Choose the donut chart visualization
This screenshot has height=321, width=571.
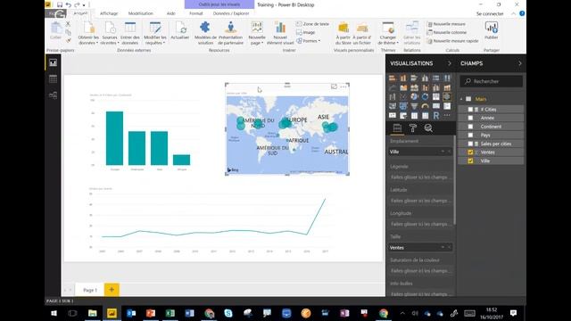click(x=425, y=97)
